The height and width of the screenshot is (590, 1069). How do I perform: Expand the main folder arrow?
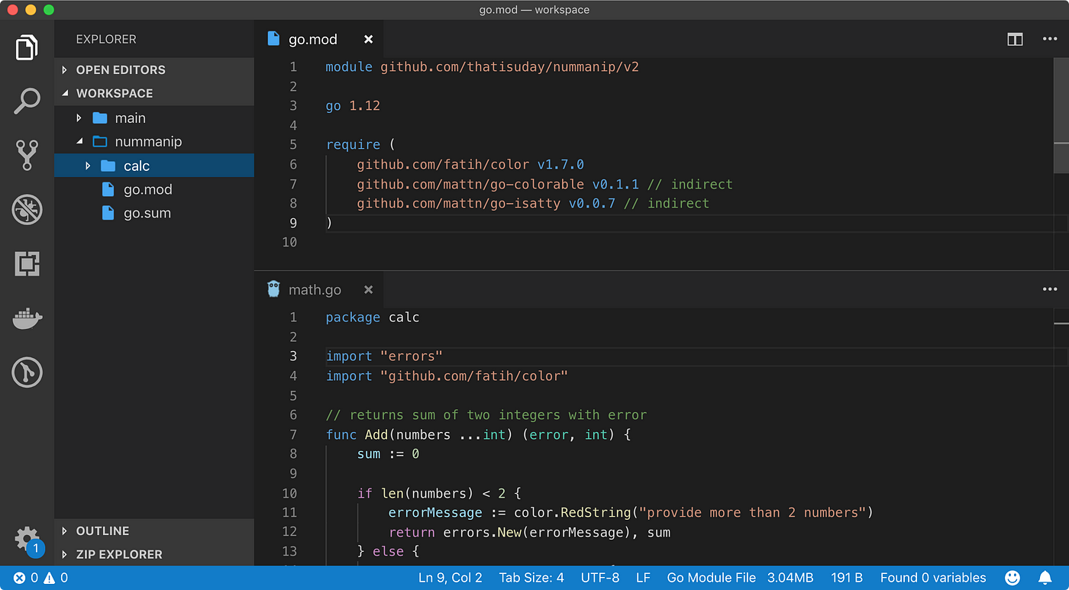point(79,118)
